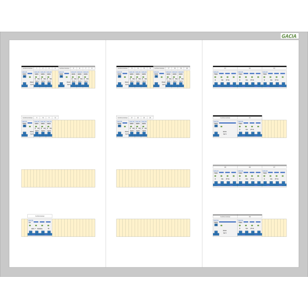The image size is (308, 308).
Task: Select the circuit breaker under label 18
Action: click(175, 79)
